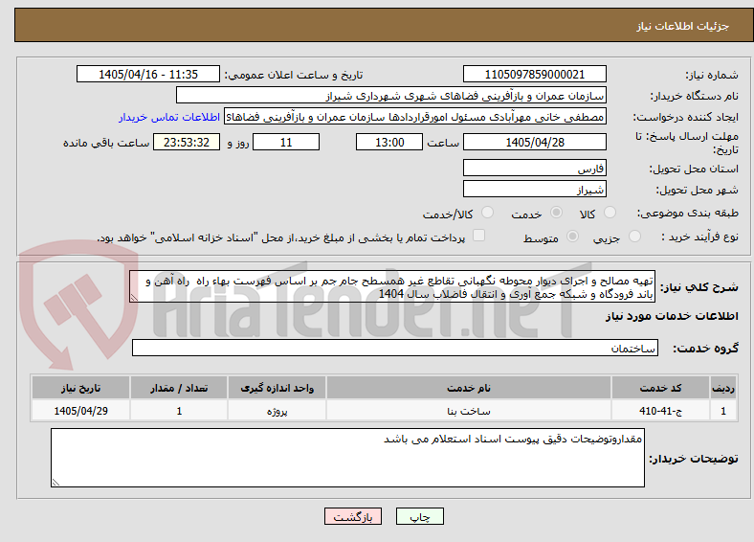Screen dimensions: 754x542
Task: Click unit cell پروژه
Action: coord(277,411)
